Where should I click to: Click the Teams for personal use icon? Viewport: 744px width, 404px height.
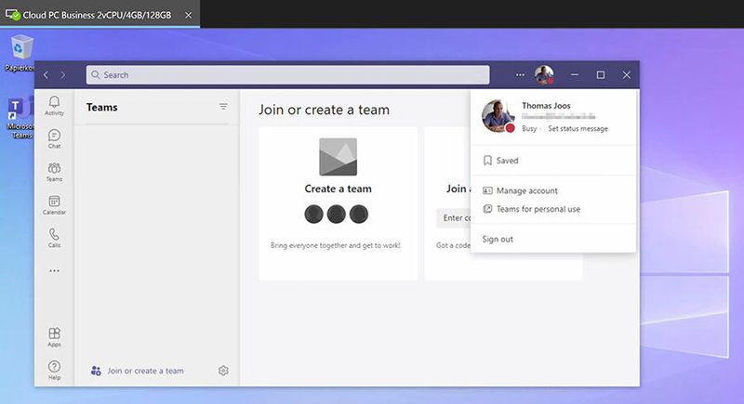[x=487, y=209]
